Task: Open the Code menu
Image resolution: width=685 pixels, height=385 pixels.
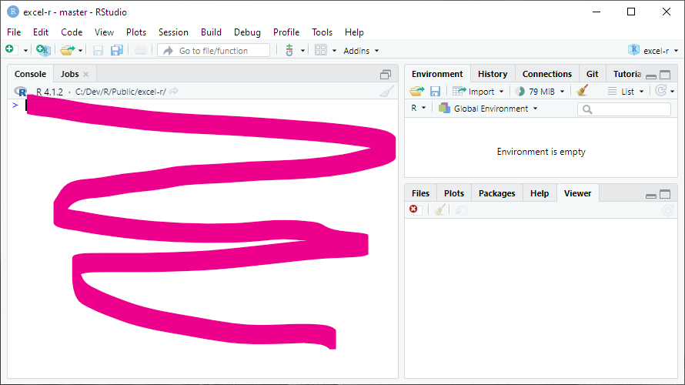Action: coord(72,32)
